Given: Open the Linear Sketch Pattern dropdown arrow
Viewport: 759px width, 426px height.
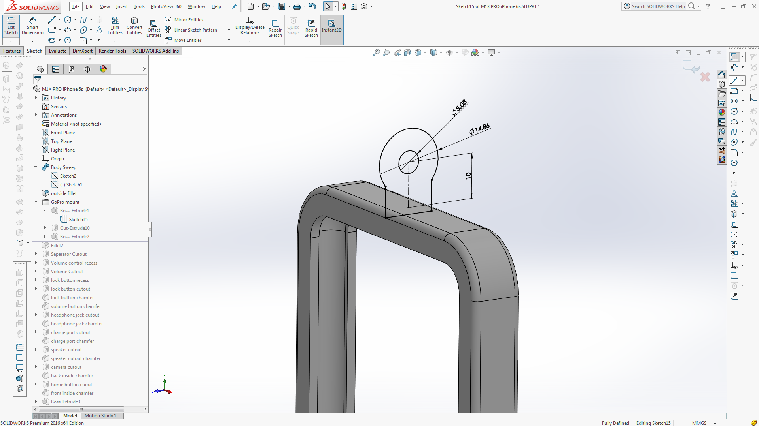Looking at the screenshot, I should (229, 30).
